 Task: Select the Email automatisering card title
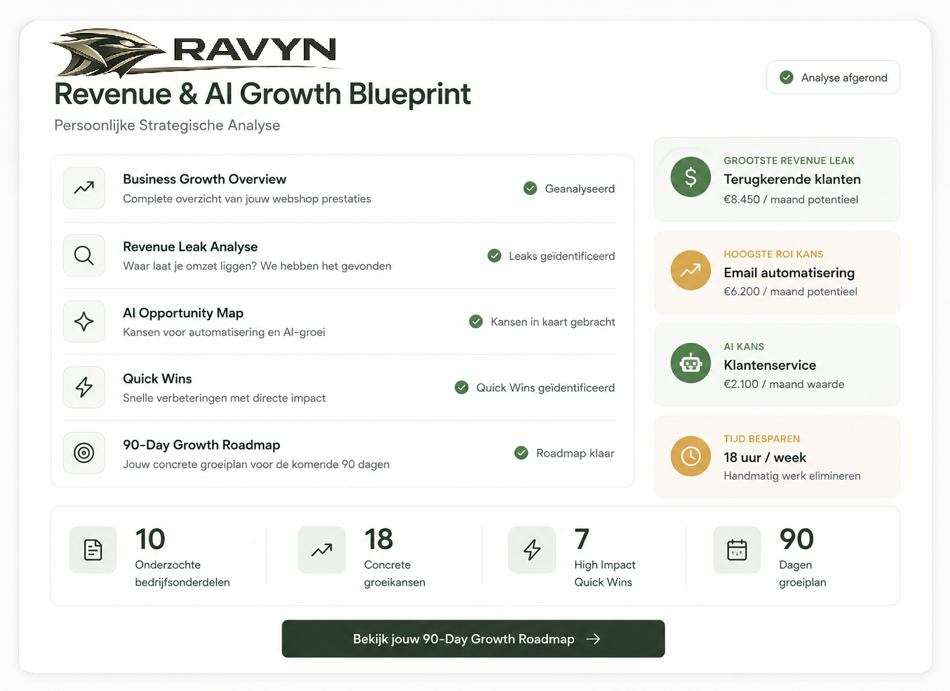tap(789, 273)
